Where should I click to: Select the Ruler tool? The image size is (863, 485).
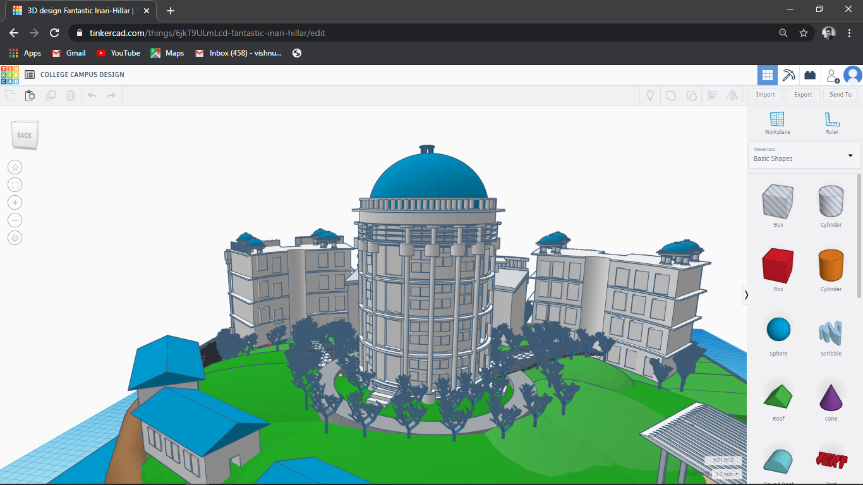(832, 123)
